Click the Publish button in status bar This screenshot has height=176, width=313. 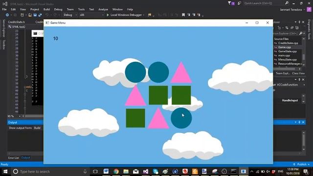tap(301, 164)
